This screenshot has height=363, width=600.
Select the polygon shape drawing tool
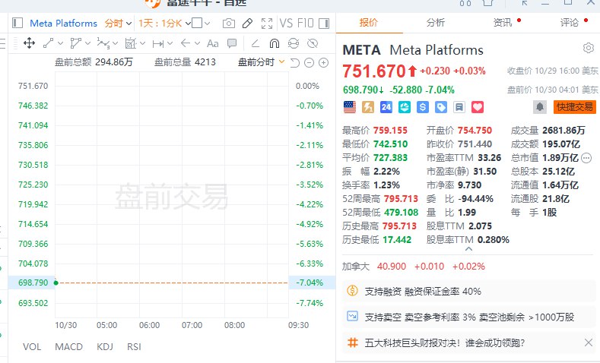(x=76, y=43)
